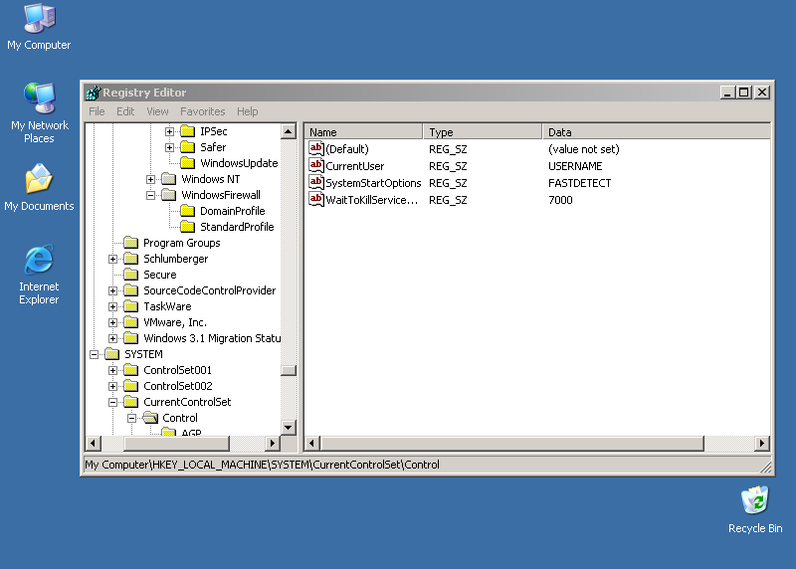Click the Safer folder icon
Screen dimensions: 796x569
pos(188,147)
